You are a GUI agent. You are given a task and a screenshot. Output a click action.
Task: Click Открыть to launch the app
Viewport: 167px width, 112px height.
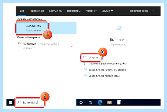click(x=93, y=57)
